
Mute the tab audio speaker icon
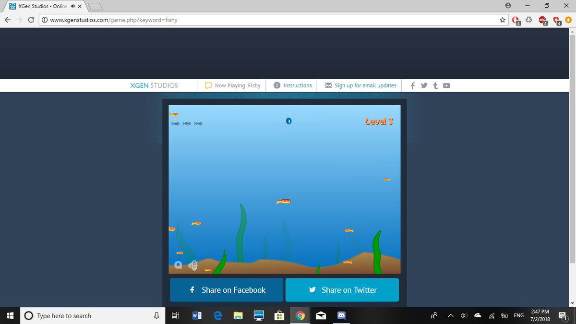[x=73, y=6]
